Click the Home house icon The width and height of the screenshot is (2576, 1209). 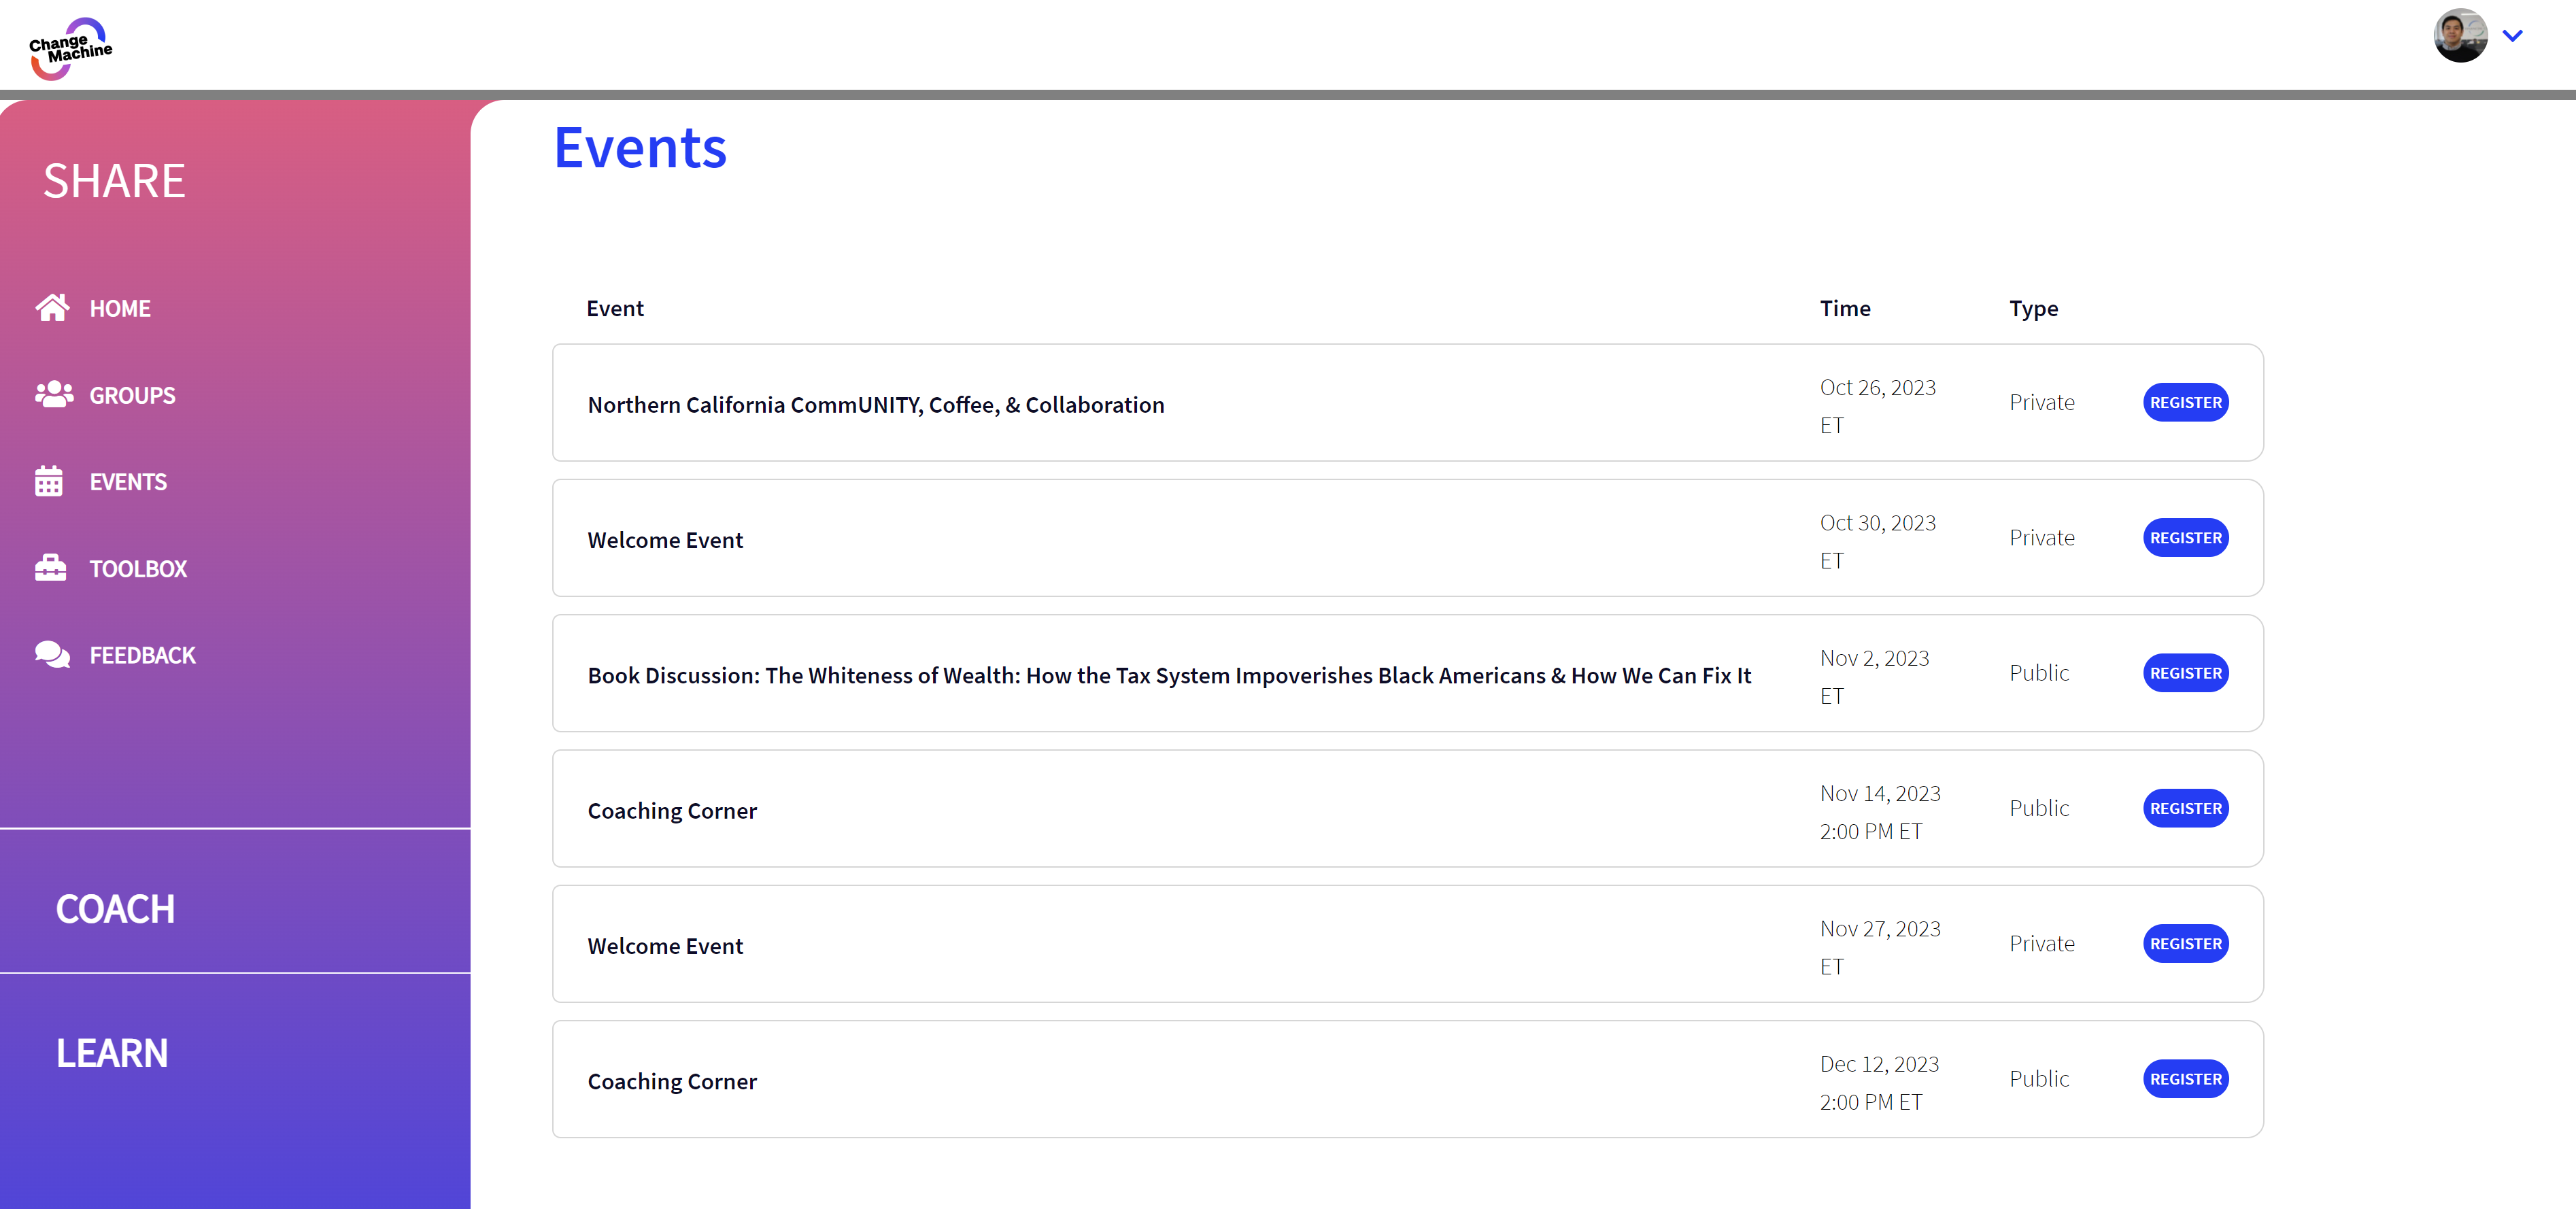tap(52, 308)
